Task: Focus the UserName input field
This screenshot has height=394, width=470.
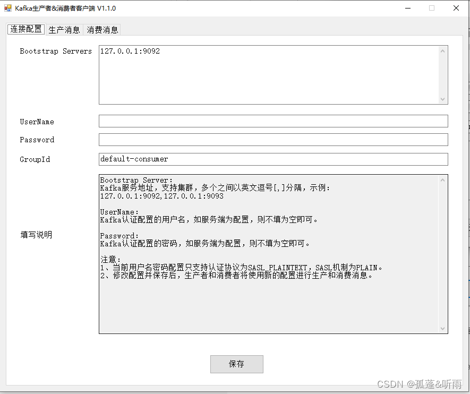Action: (x=274, y=122)
